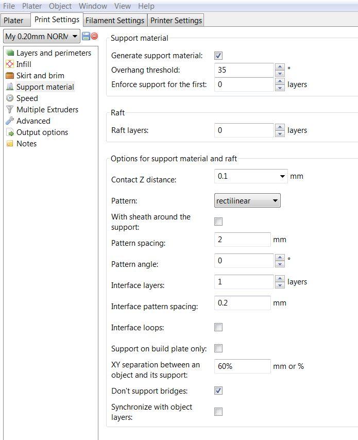The width and height of the screenshot is (358, 440).
Task: Enable Support on build plate only
Action: [x=218, y=349]
